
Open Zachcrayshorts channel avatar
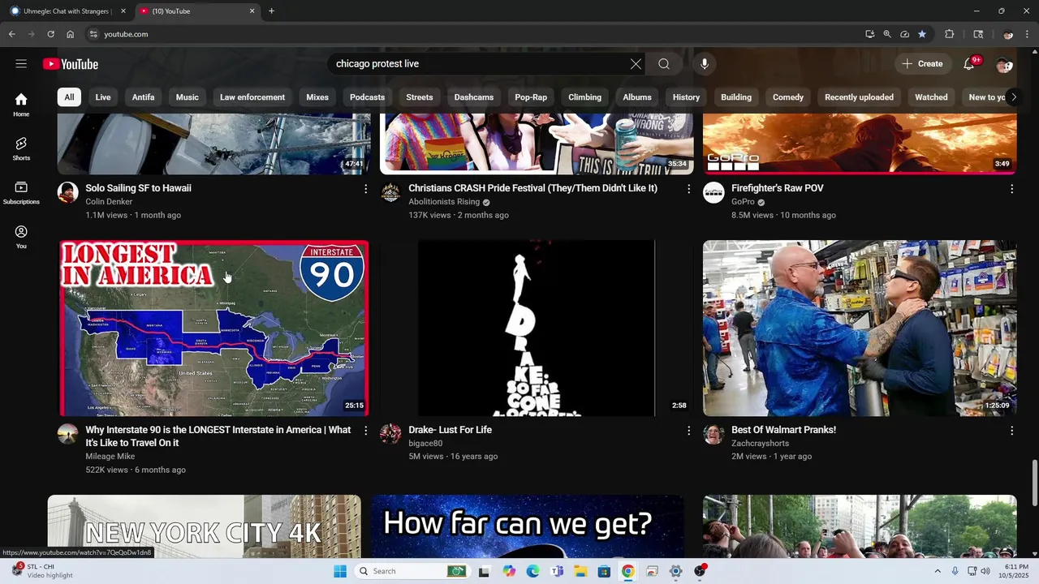[714, 434]
